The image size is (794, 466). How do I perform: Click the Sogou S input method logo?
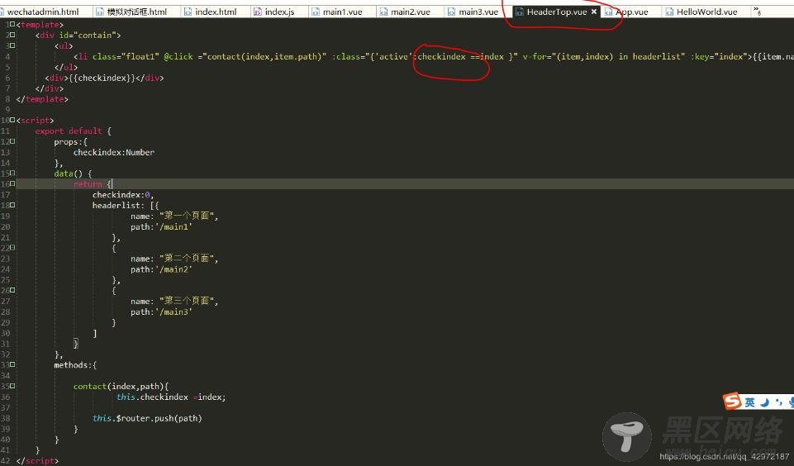click(x=733, y=402)
